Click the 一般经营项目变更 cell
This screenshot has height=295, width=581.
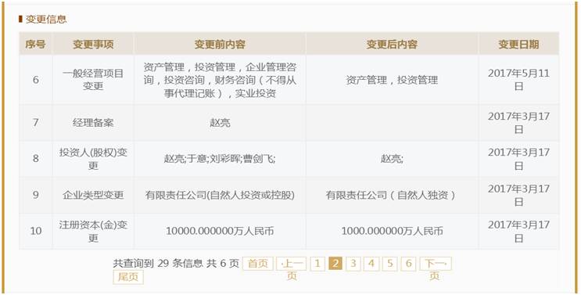pyautogui.click(x=93, y=80)
